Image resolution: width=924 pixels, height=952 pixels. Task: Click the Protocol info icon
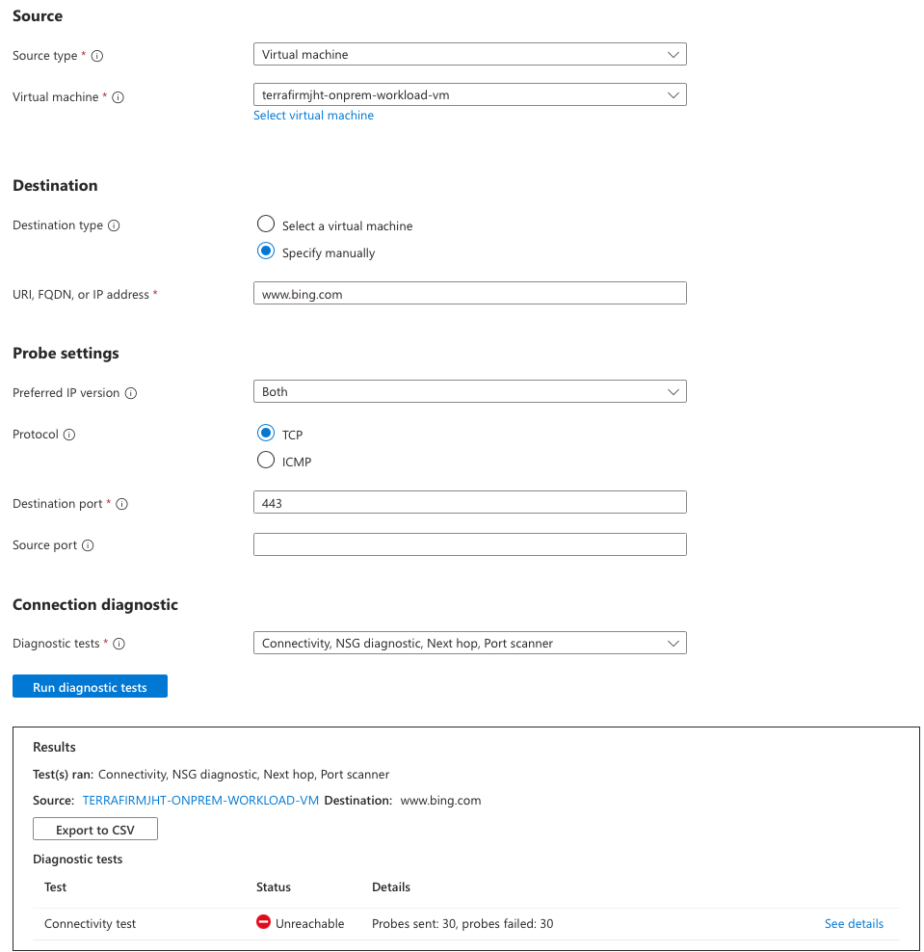point(69,435)
